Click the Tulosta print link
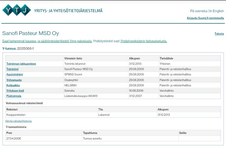The height and width of the screenshot is (148, 226). (x=219, y=34)
